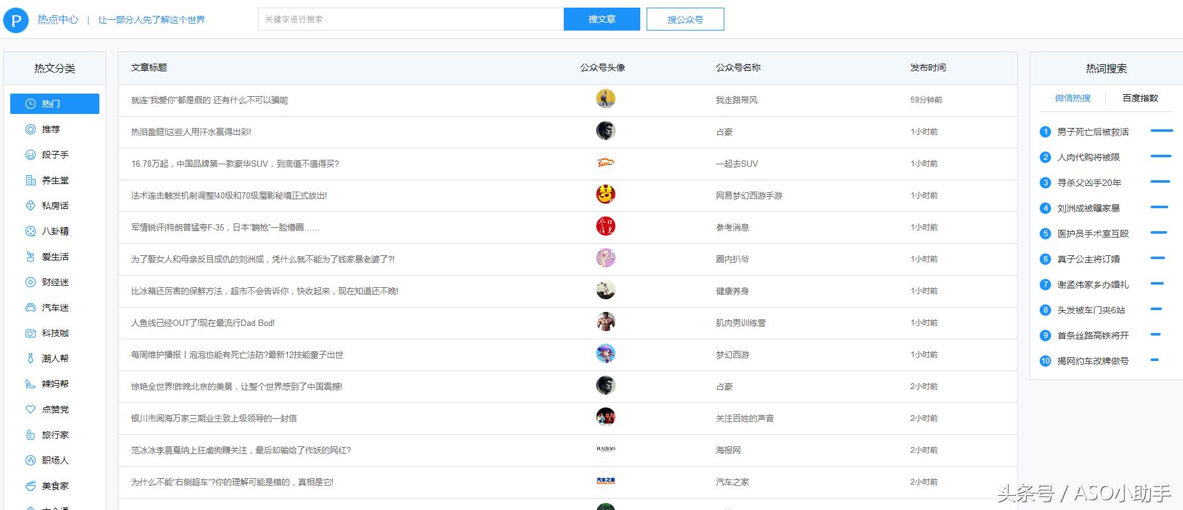This screenshot has height=510, width=1183.
Task: Click the film-reel icon beside 八卦精
Action: click(30, 231)
